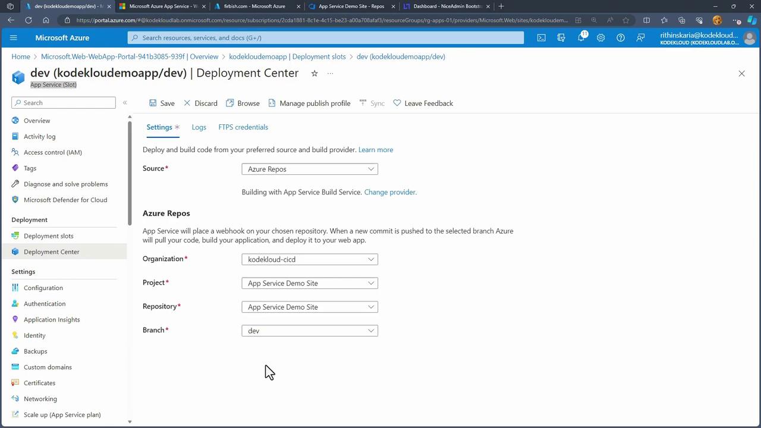Click the Learn more link
Viewport: 761px width, 428px height.
(376, 150)
